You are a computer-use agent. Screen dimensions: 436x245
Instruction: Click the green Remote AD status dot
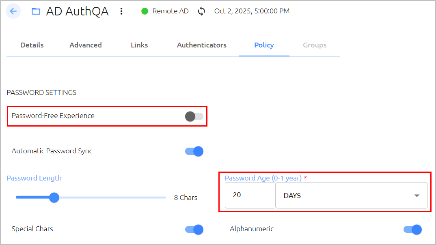pos(145,11)
